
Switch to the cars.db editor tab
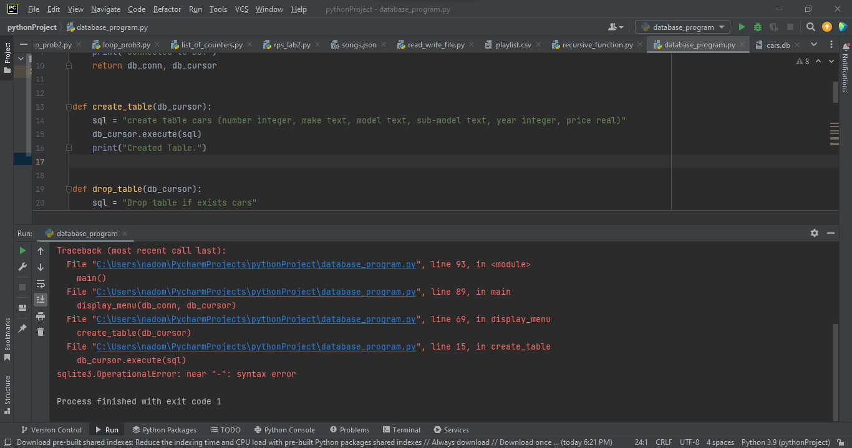[x=777, y=45]
